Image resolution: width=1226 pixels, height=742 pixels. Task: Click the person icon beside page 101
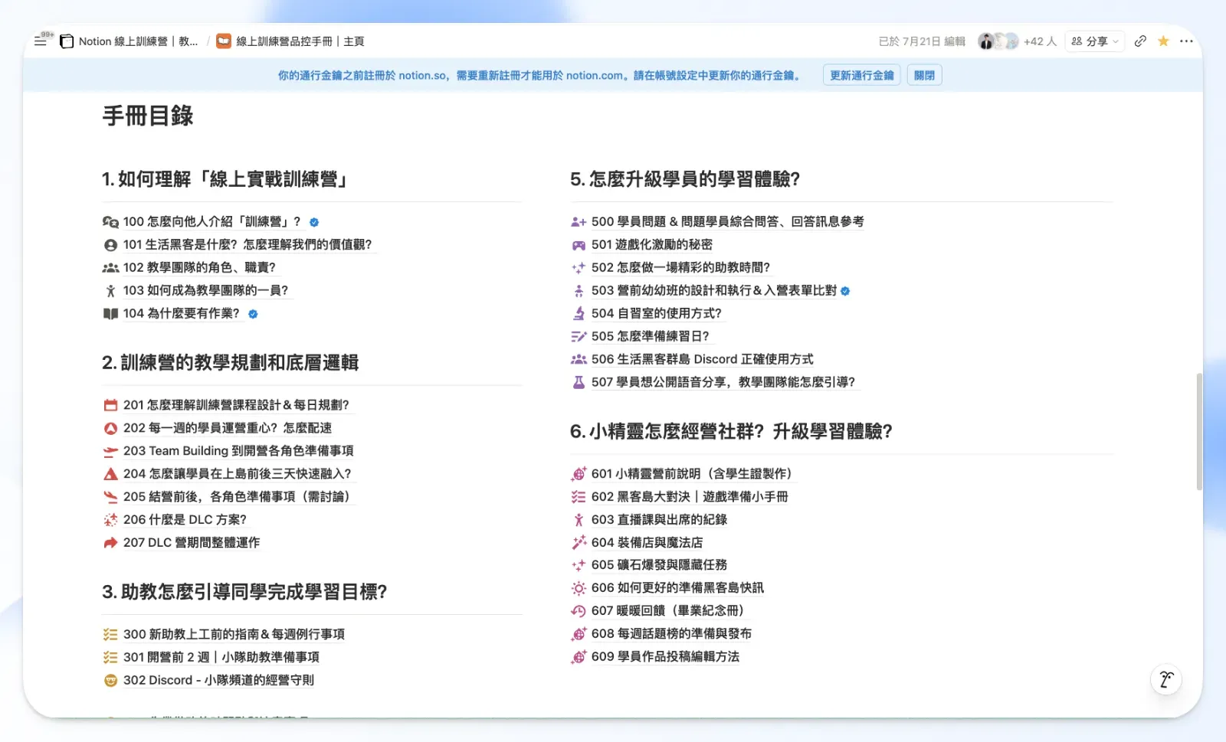pyautogui.click(x=110, y=245)
